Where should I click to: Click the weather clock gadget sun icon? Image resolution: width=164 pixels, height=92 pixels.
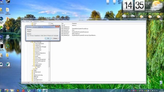(157, 5)
